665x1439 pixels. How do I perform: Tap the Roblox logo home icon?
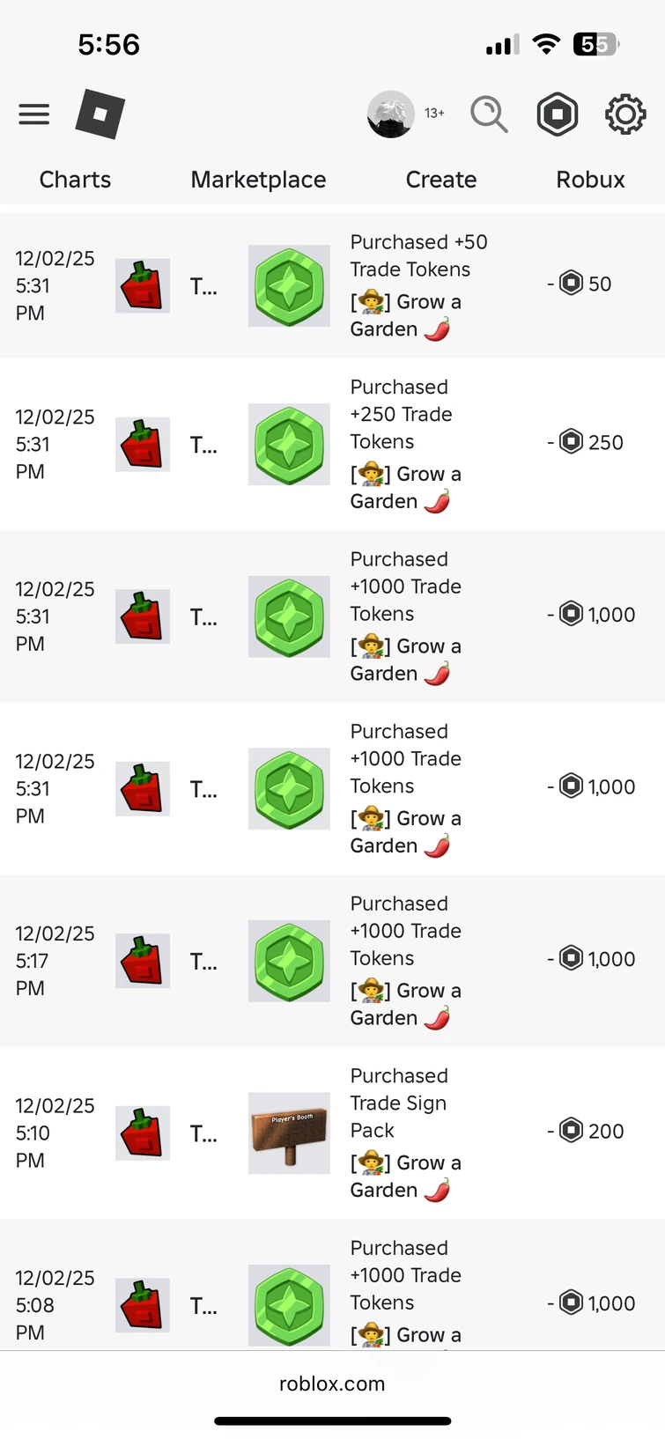[x=100, y=114]
